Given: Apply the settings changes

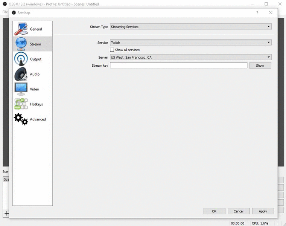Looking at the screenshot, I should click(x=263, y=211).
